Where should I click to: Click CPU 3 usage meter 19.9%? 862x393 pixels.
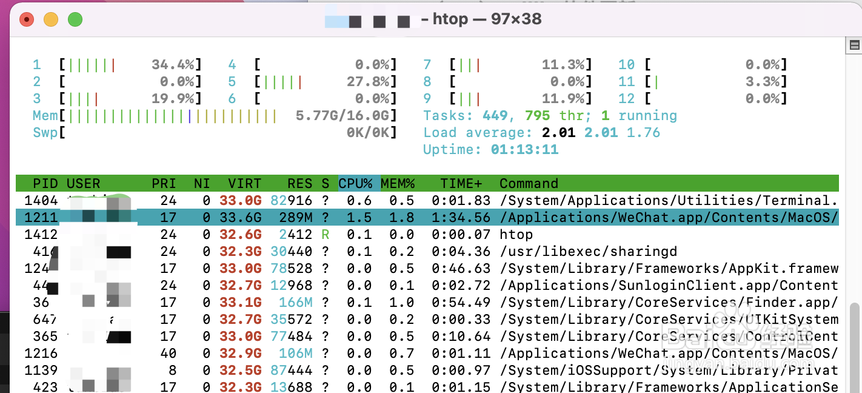(118, 98)
